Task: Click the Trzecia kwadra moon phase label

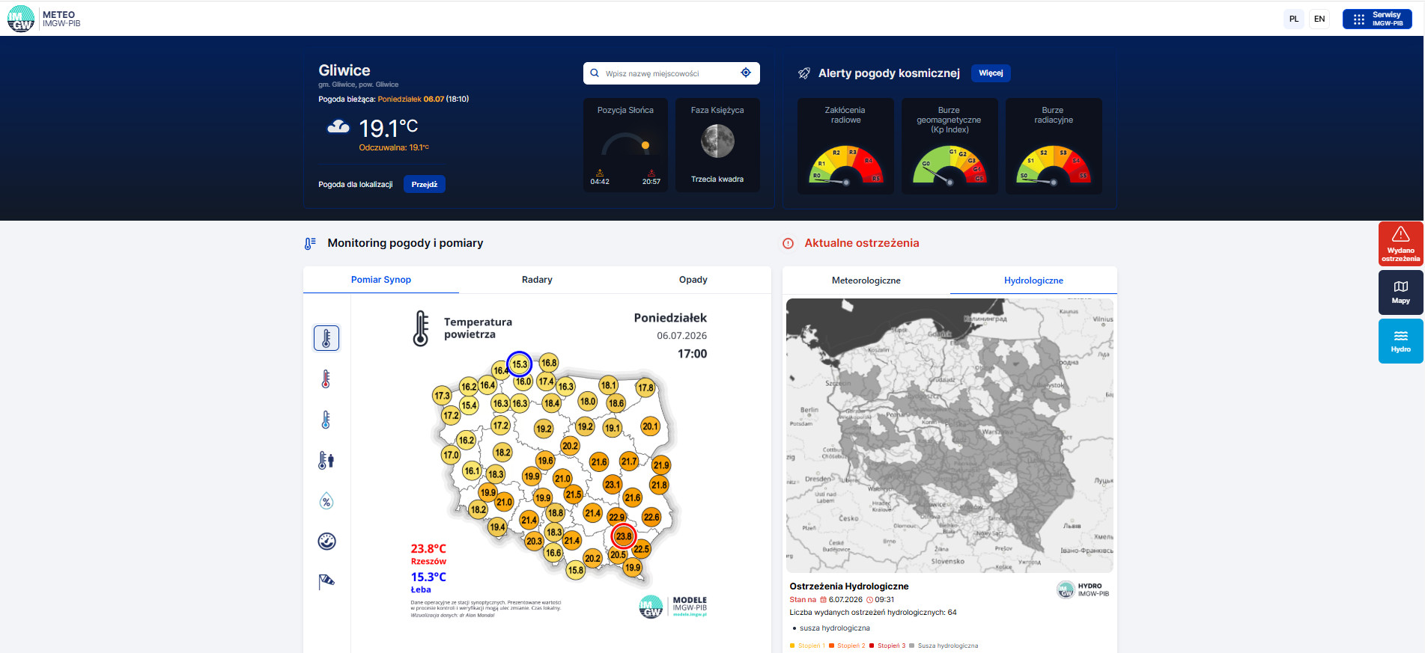Action: coord(717,180)
